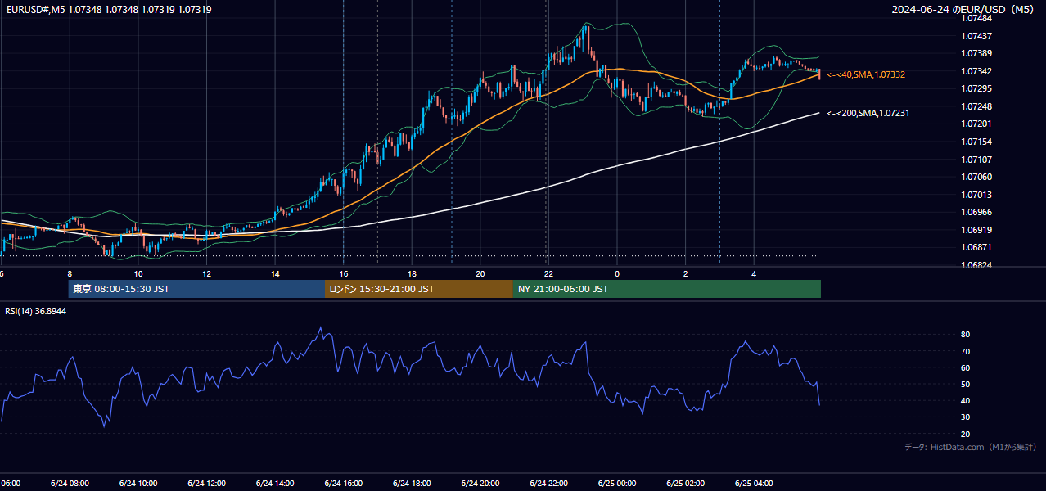The height and width of the screenshot is (491, 1046).
Task: Select the ロンドン 15:30-21:00 JST session bar
Action: [x=419, y=289]
